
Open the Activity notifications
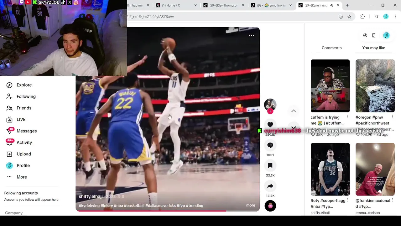click(19, 143)
